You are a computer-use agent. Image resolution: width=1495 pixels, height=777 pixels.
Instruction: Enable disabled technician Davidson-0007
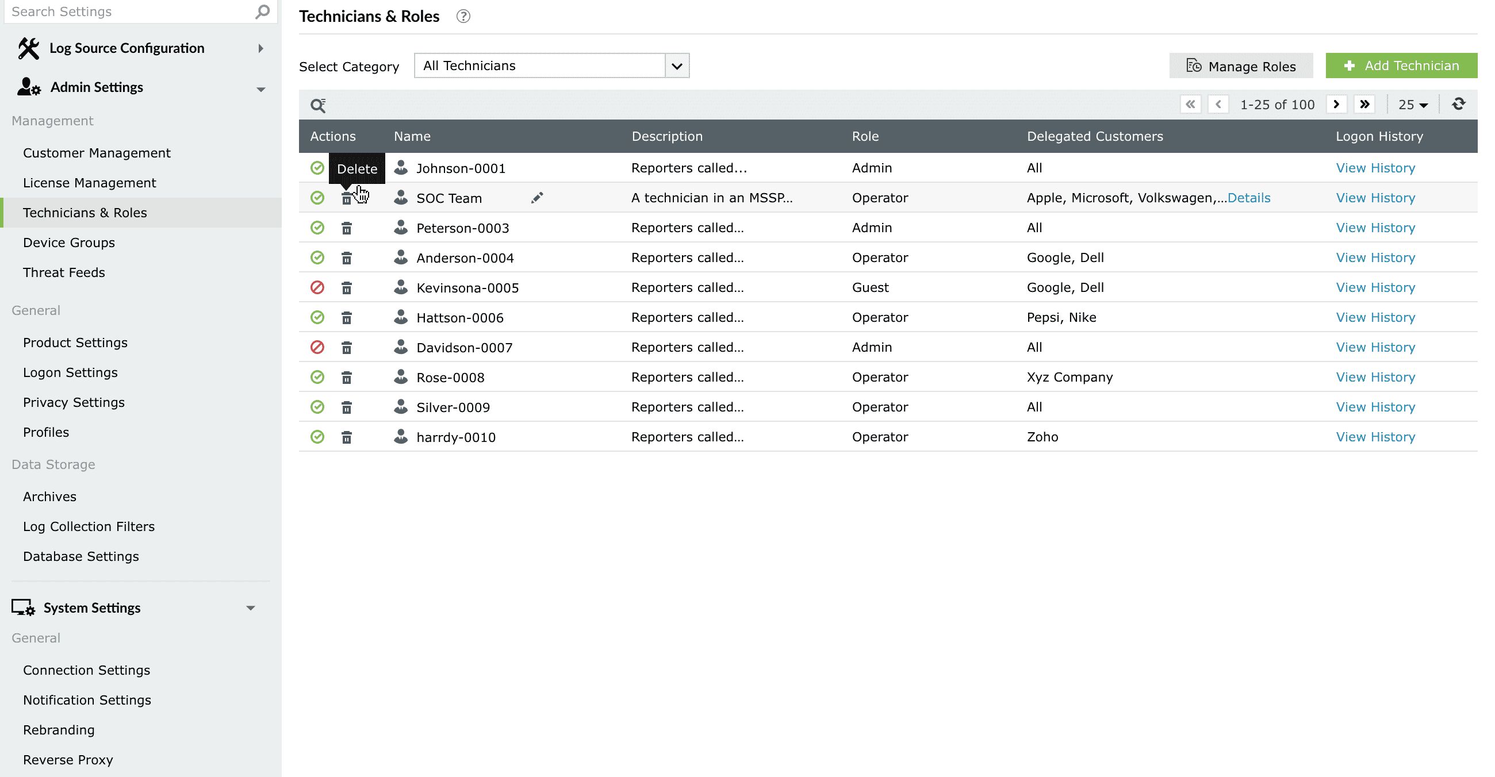tap(317, 347)
